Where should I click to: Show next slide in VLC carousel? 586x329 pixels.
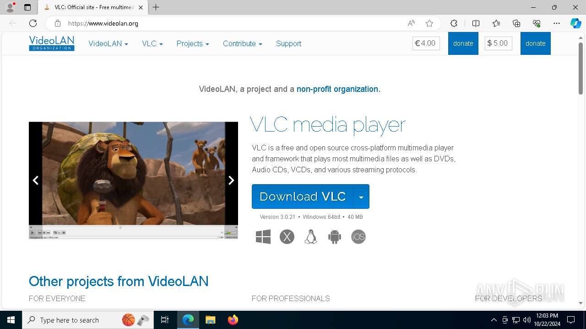231,180
